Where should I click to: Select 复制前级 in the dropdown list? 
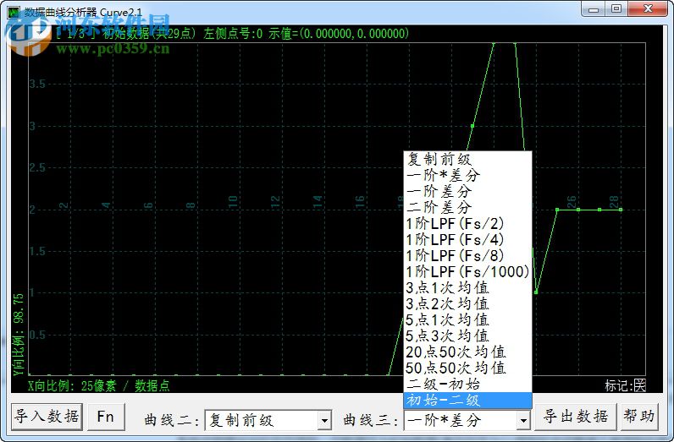pos(467,159)
